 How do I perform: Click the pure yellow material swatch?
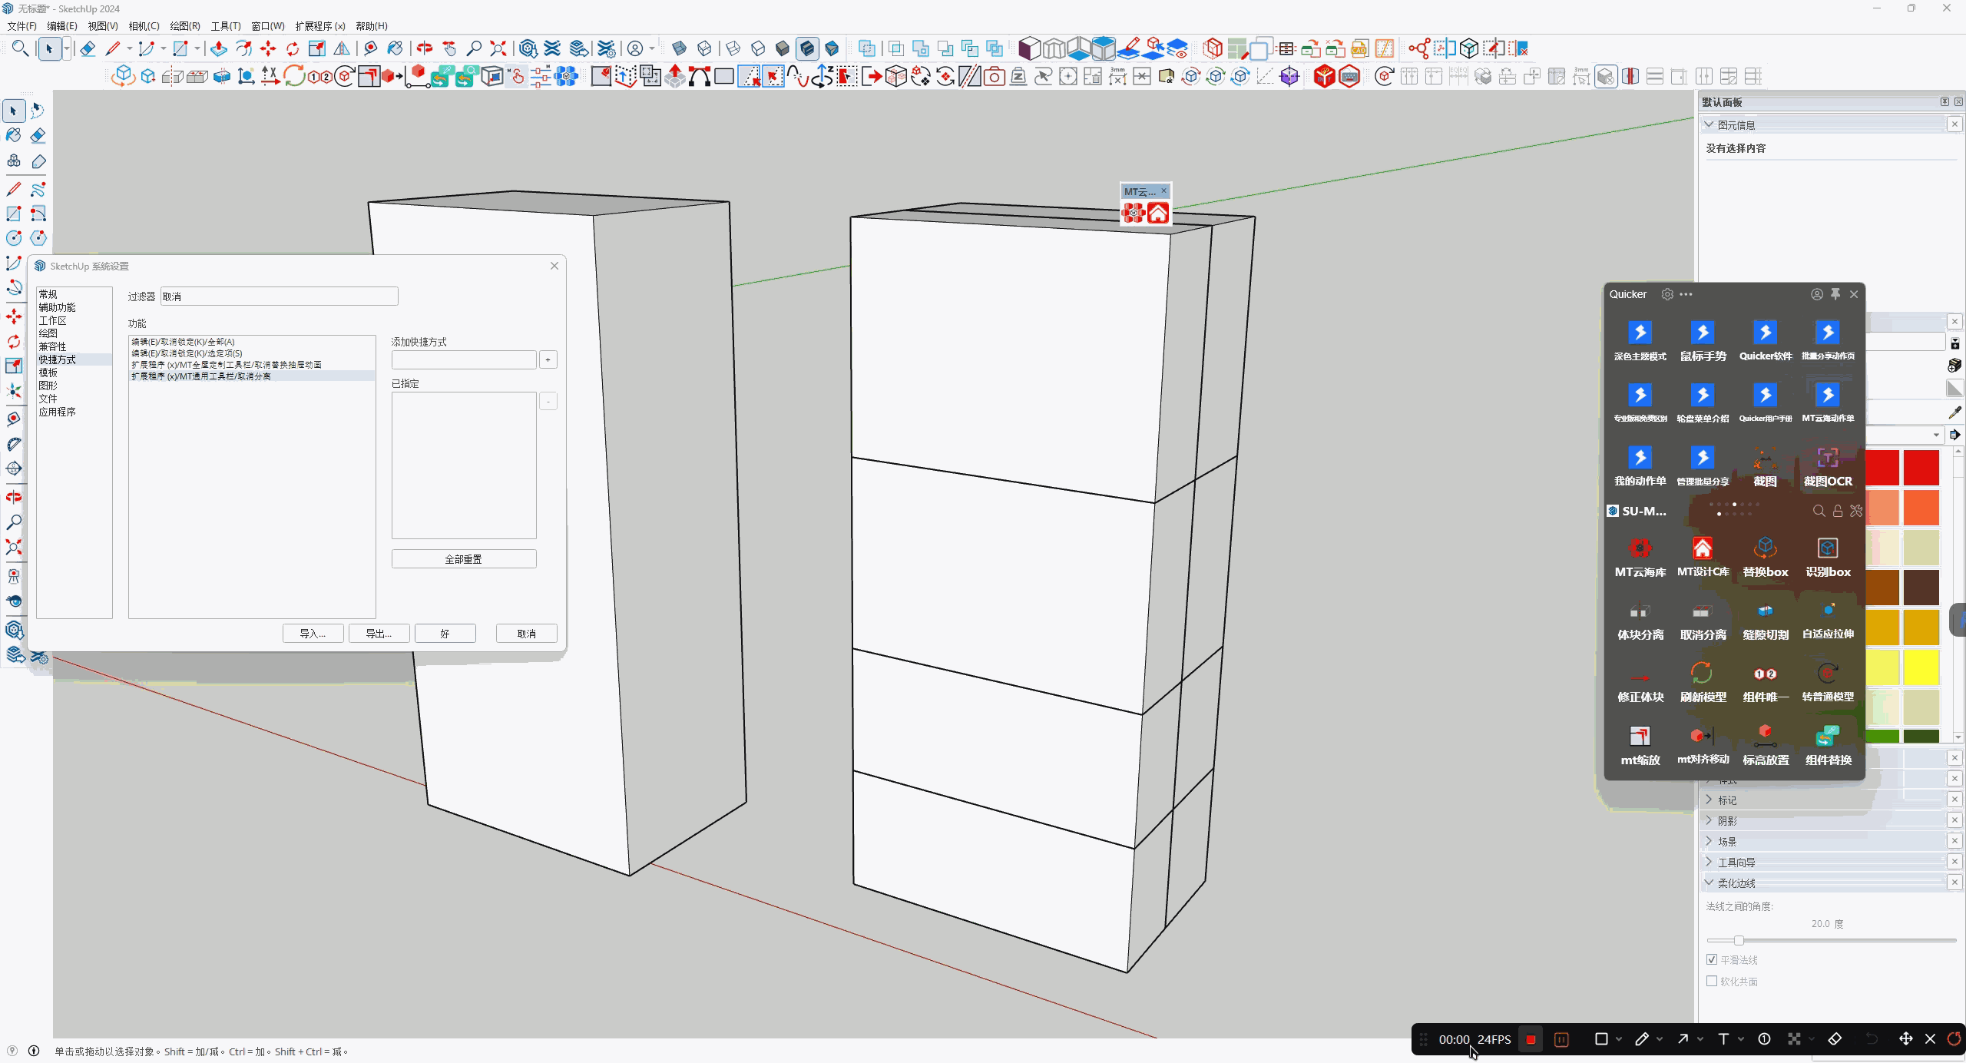[1921, 667]
